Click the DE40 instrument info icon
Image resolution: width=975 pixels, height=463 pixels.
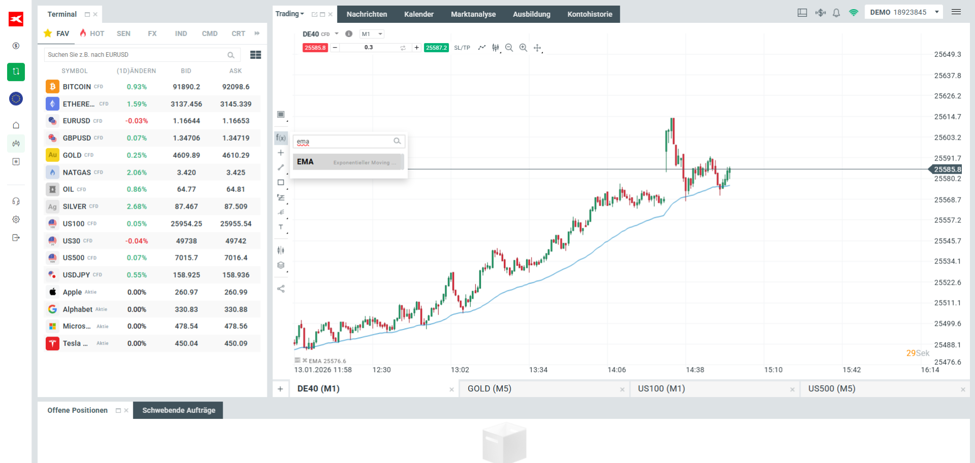tap(349, 34)
